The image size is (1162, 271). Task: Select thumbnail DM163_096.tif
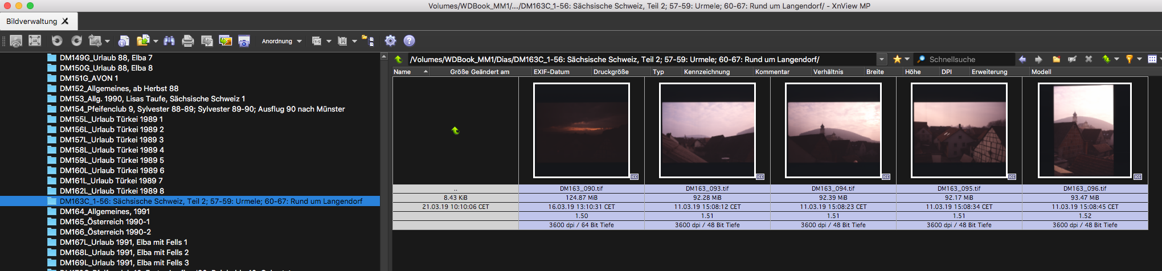pos(1085,130)
